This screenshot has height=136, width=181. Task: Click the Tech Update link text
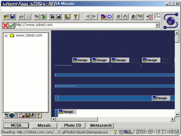point(135,61)
